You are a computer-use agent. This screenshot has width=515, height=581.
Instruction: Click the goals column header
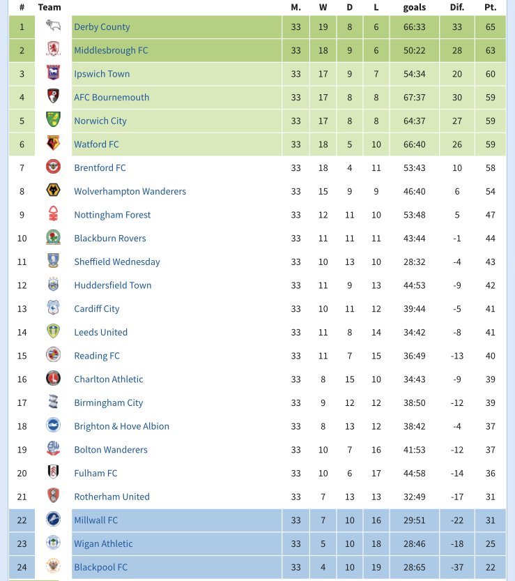tap(415, 8)
